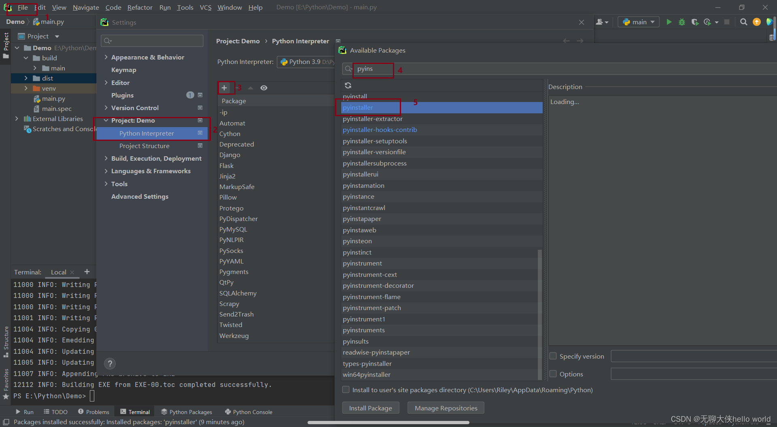Enable Install to user's site packages directory
Image resolution: width=777 pixels, height=427 pixels.
click(x=346, y=390)
